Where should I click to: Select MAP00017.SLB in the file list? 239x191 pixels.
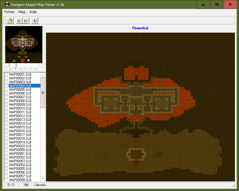[x=20, y=135]
